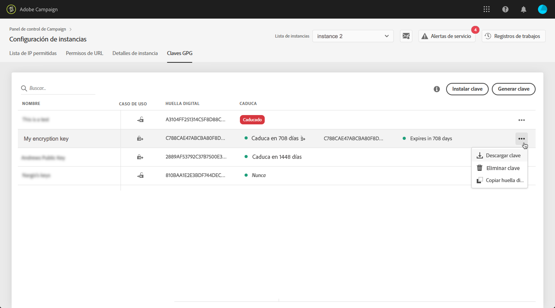Viewport: 555px width, 308px height.
Task: Click the download icon in context menu
Action: pyautogui.click(x=480, y=155)
